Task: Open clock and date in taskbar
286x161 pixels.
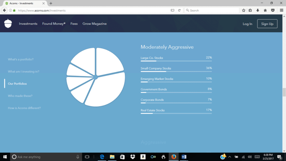Action: [268, 157]
